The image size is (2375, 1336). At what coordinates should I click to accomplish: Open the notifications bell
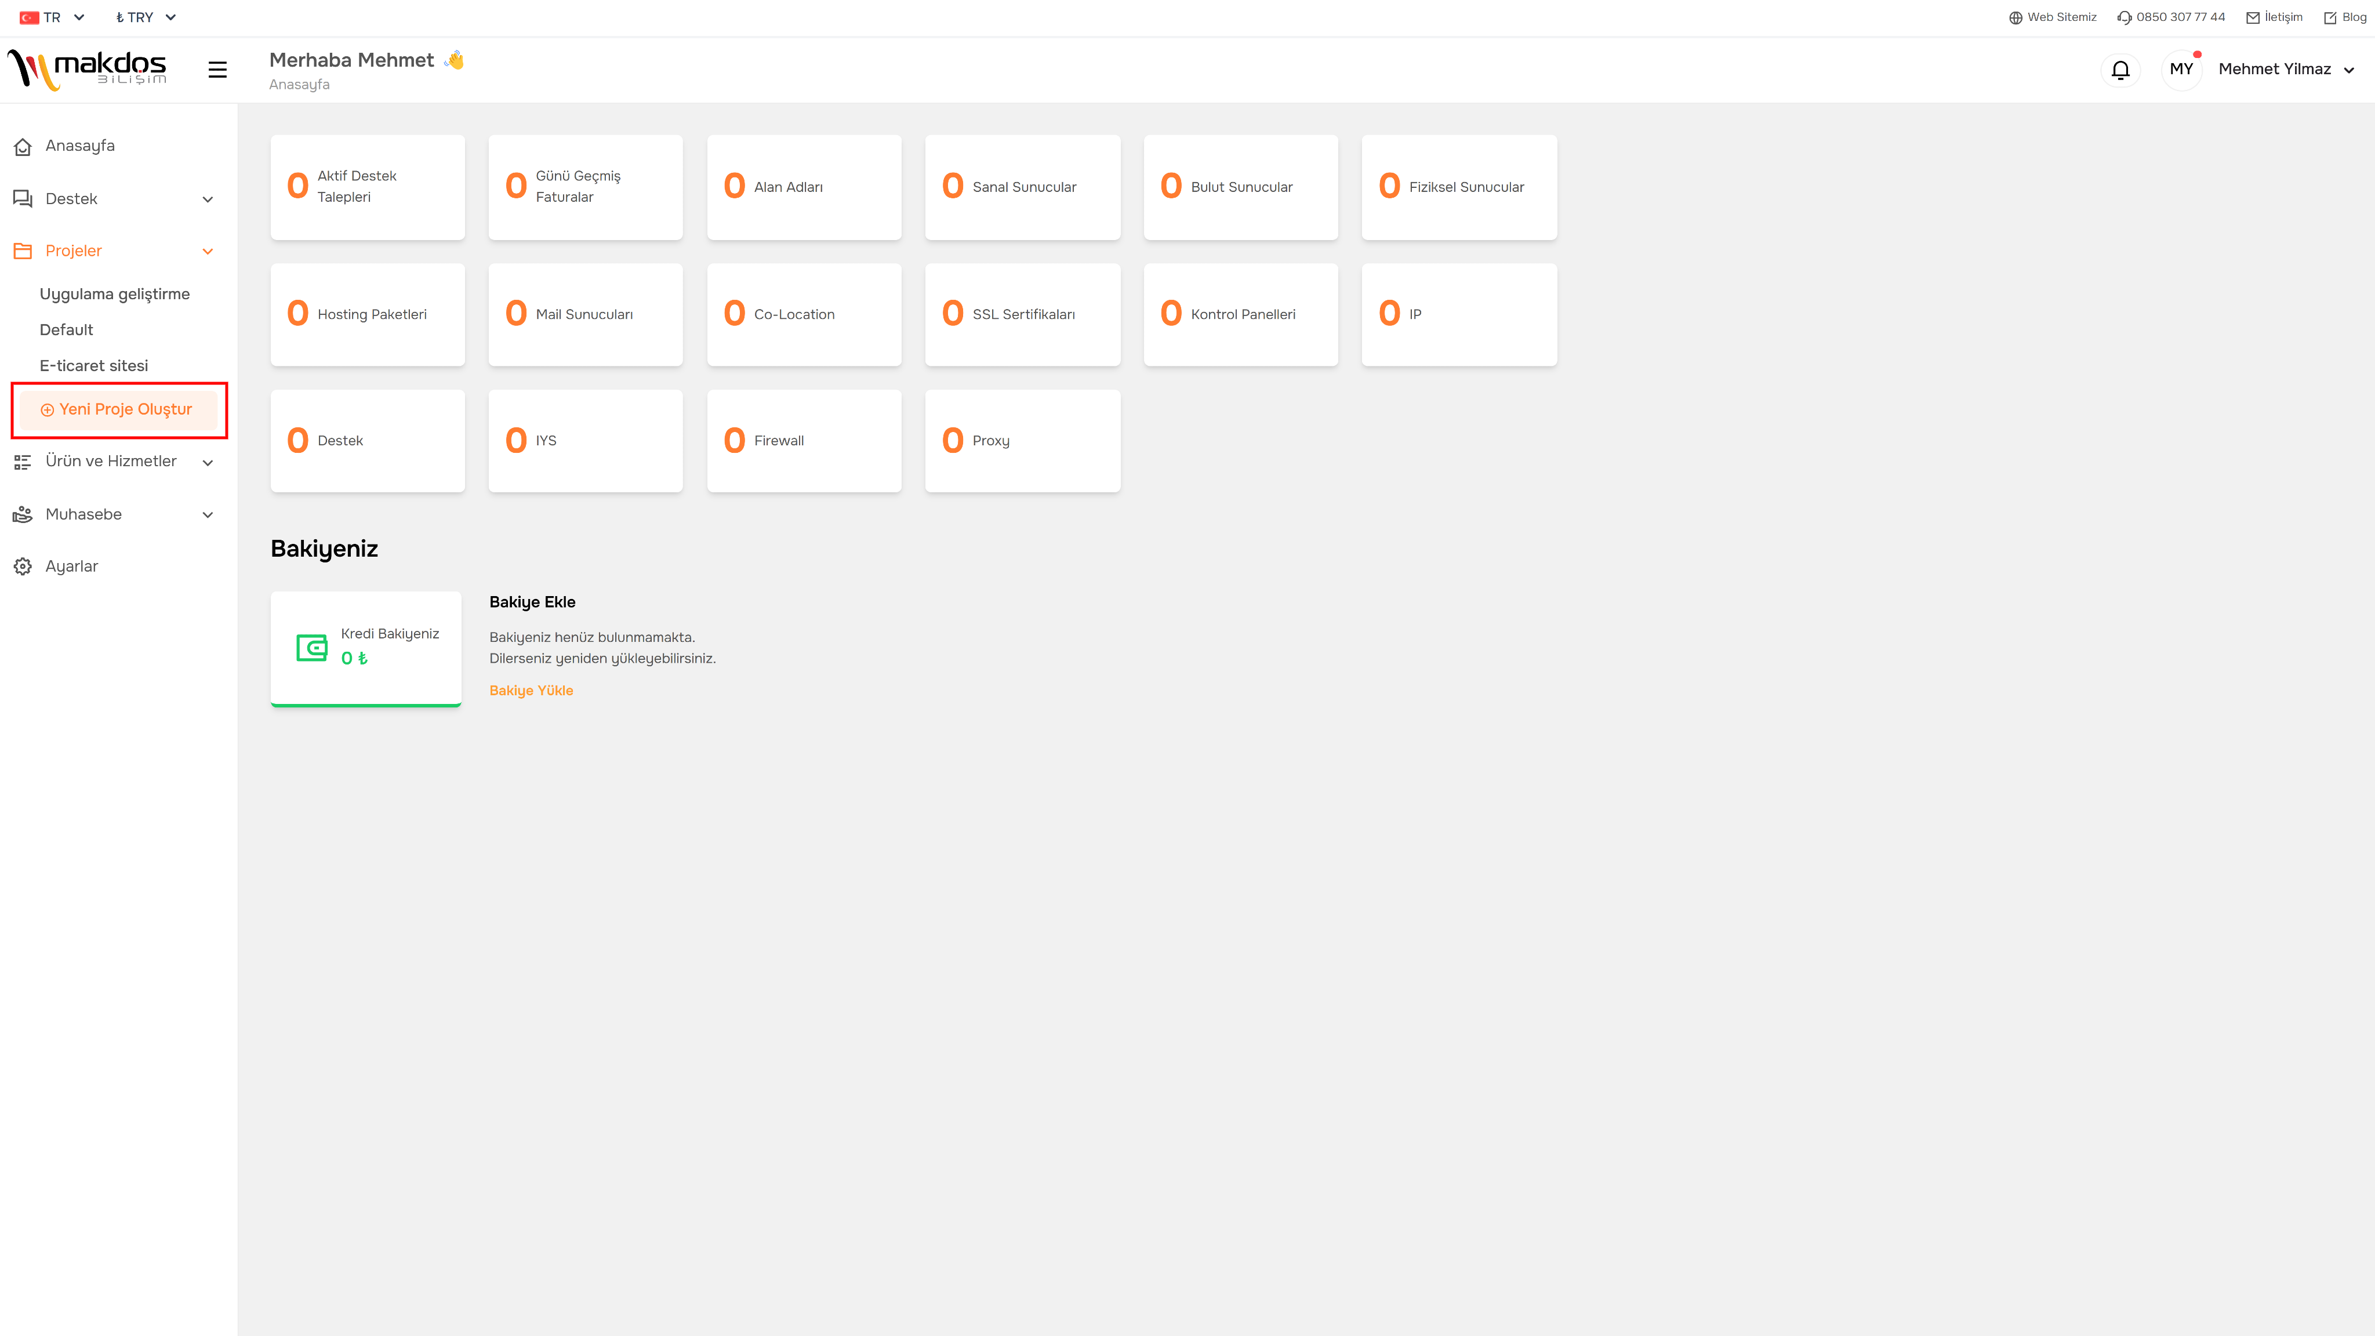[x=2120, y=70]
